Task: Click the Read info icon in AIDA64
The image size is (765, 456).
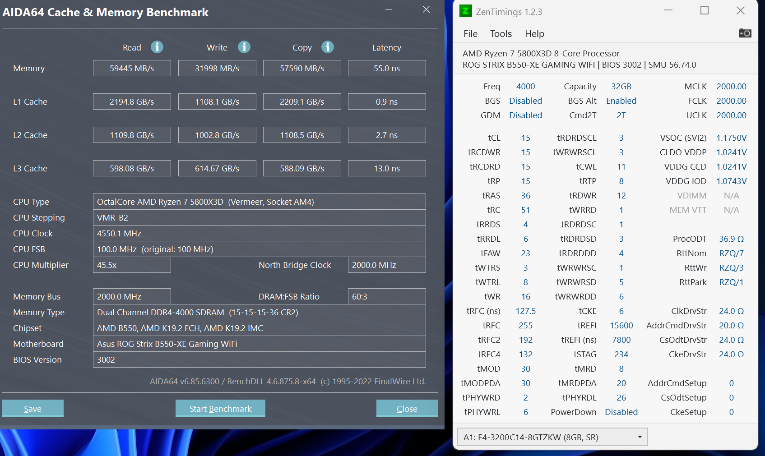Action: (157, 47)
